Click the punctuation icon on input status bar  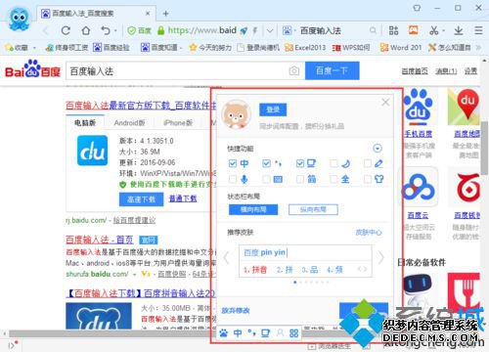coord(251,332)
